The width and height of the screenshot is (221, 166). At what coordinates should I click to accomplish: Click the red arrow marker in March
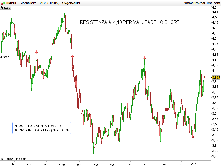pyautogui.click(x=36, y=52)
